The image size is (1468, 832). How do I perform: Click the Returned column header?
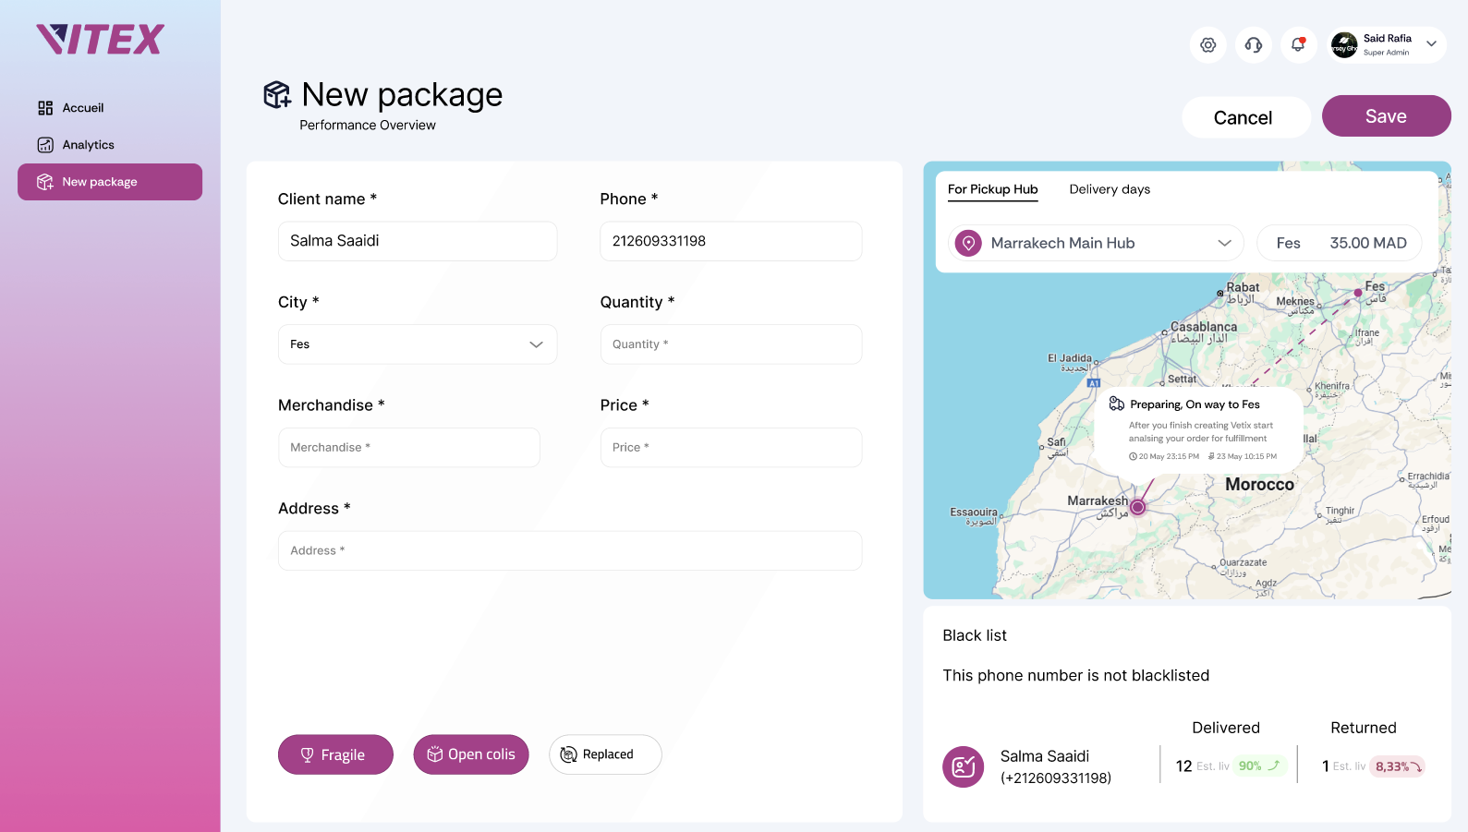[x=1363, y=728]
